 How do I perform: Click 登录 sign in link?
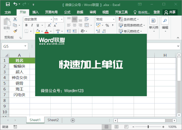157,12
